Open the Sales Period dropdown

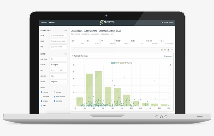(x=58, y=59)
